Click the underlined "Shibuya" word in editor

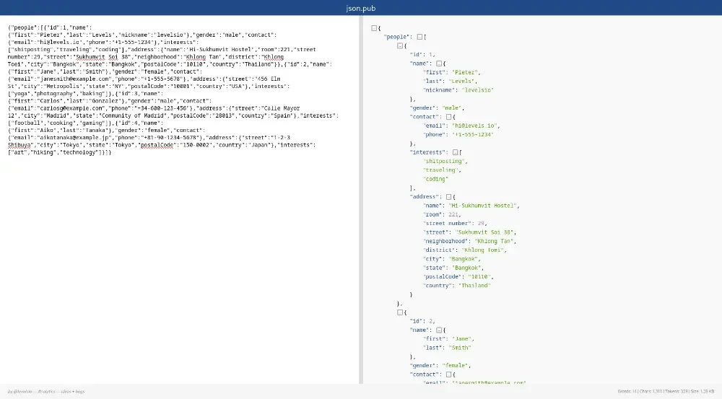pyautogui.click(x=19, y=145)
